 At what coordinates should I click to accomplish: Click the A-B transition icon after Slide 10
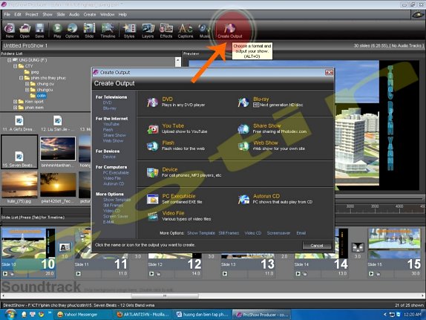click(65, 248)
